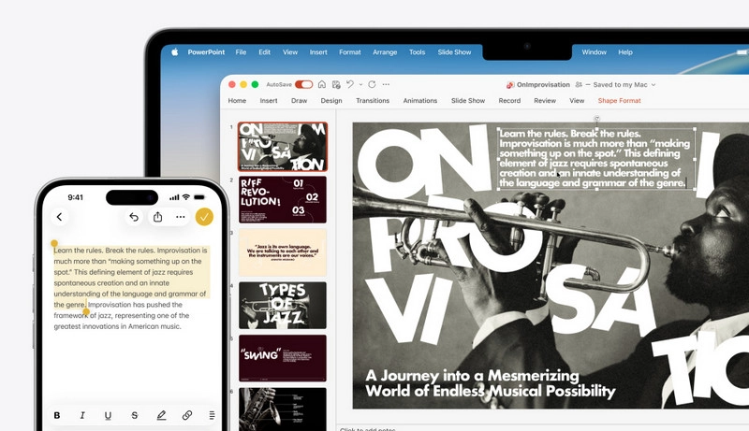Tap the three-dot more button on iPhone

pyautogui.click(x=180, y=217)
